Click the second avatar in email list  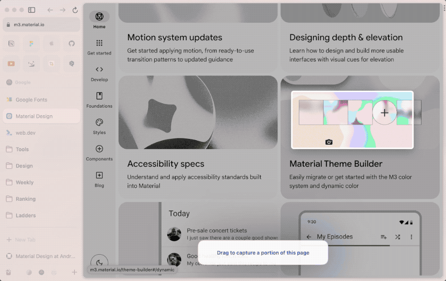pyautogui.click(x=174, y=260)
